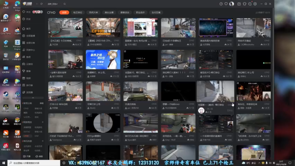Open 传统手艺整起 stream thumbnail
The width and height of the screenshot is (295, 166).
[253, 28]
